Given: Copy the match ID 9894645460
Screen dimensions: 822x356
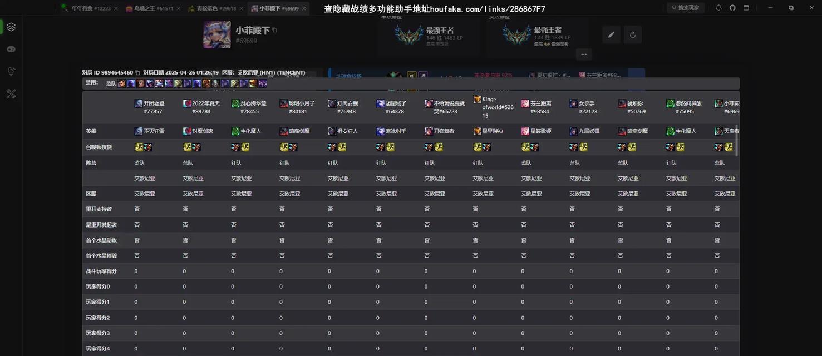Looking at the screenshot, I should coord(137,73).
